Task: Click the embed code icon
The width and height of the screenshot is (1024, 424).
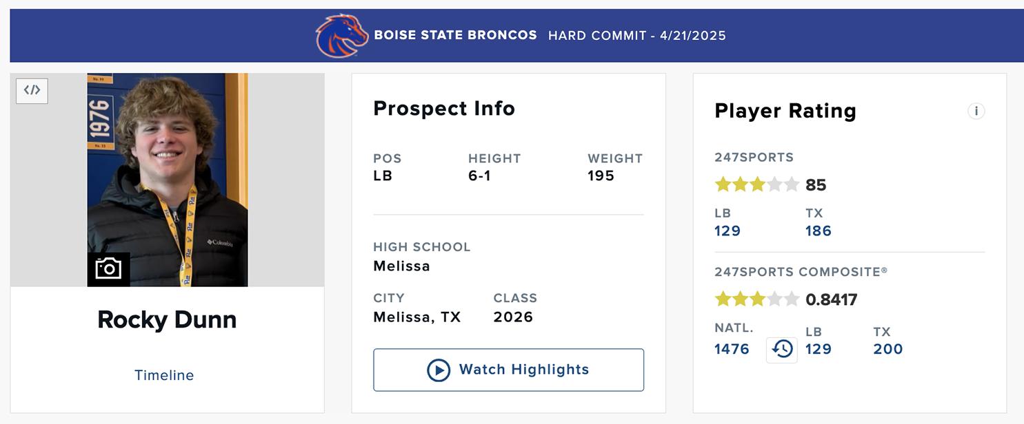Action: tap(32, 90)
